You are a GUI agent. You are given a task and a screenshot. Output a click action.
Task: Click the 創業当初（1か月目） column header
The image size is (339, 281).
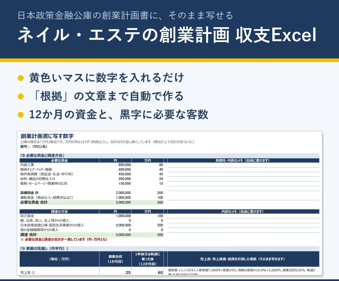point(115,259)
